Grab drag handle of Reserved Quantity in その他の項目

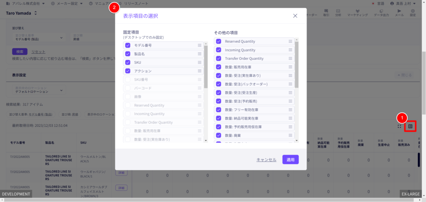pyautogui.click(x=290, y=41)
